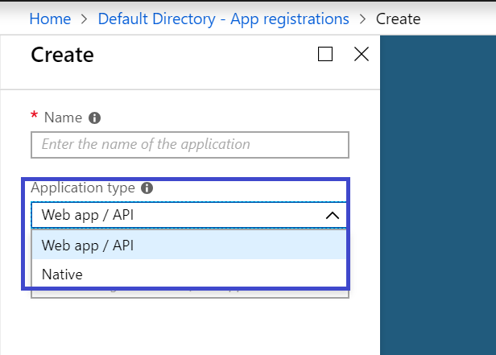Click the Application type combo box

point(177,215)
